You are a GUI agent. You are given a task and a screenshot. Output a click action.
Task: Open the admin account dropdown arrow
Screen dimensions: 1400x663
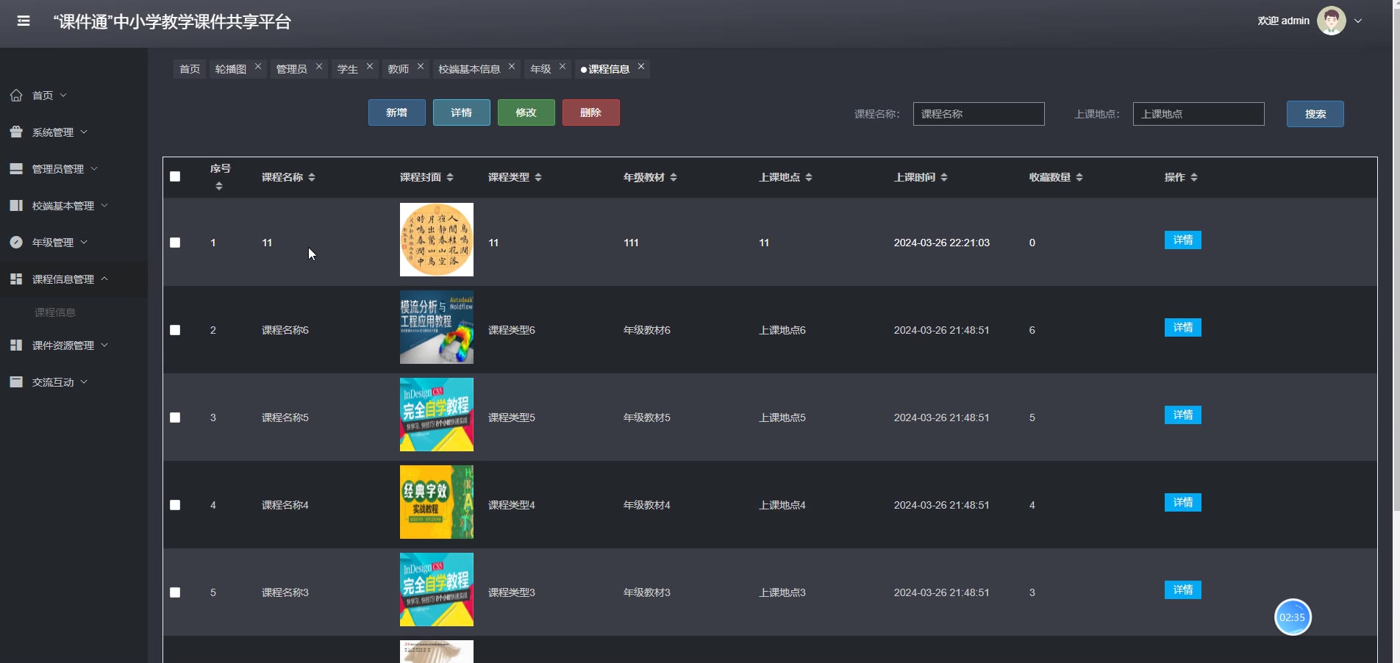pyautogui.click(x=1358, y=21)
